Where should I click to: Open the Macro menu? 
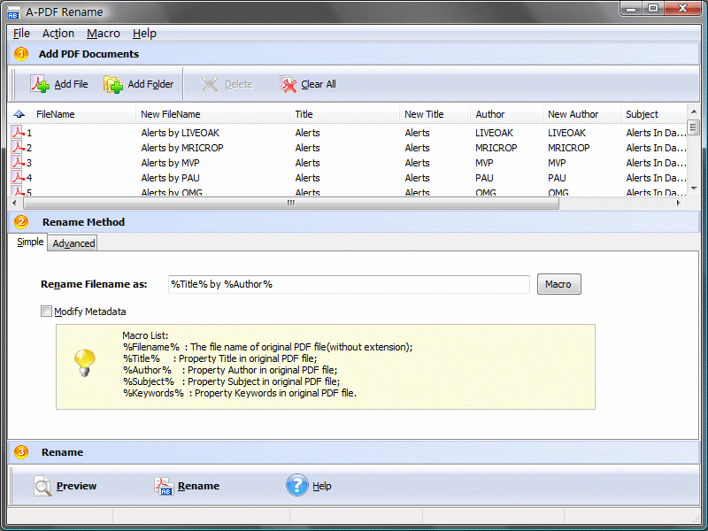[x=103, y=33]
